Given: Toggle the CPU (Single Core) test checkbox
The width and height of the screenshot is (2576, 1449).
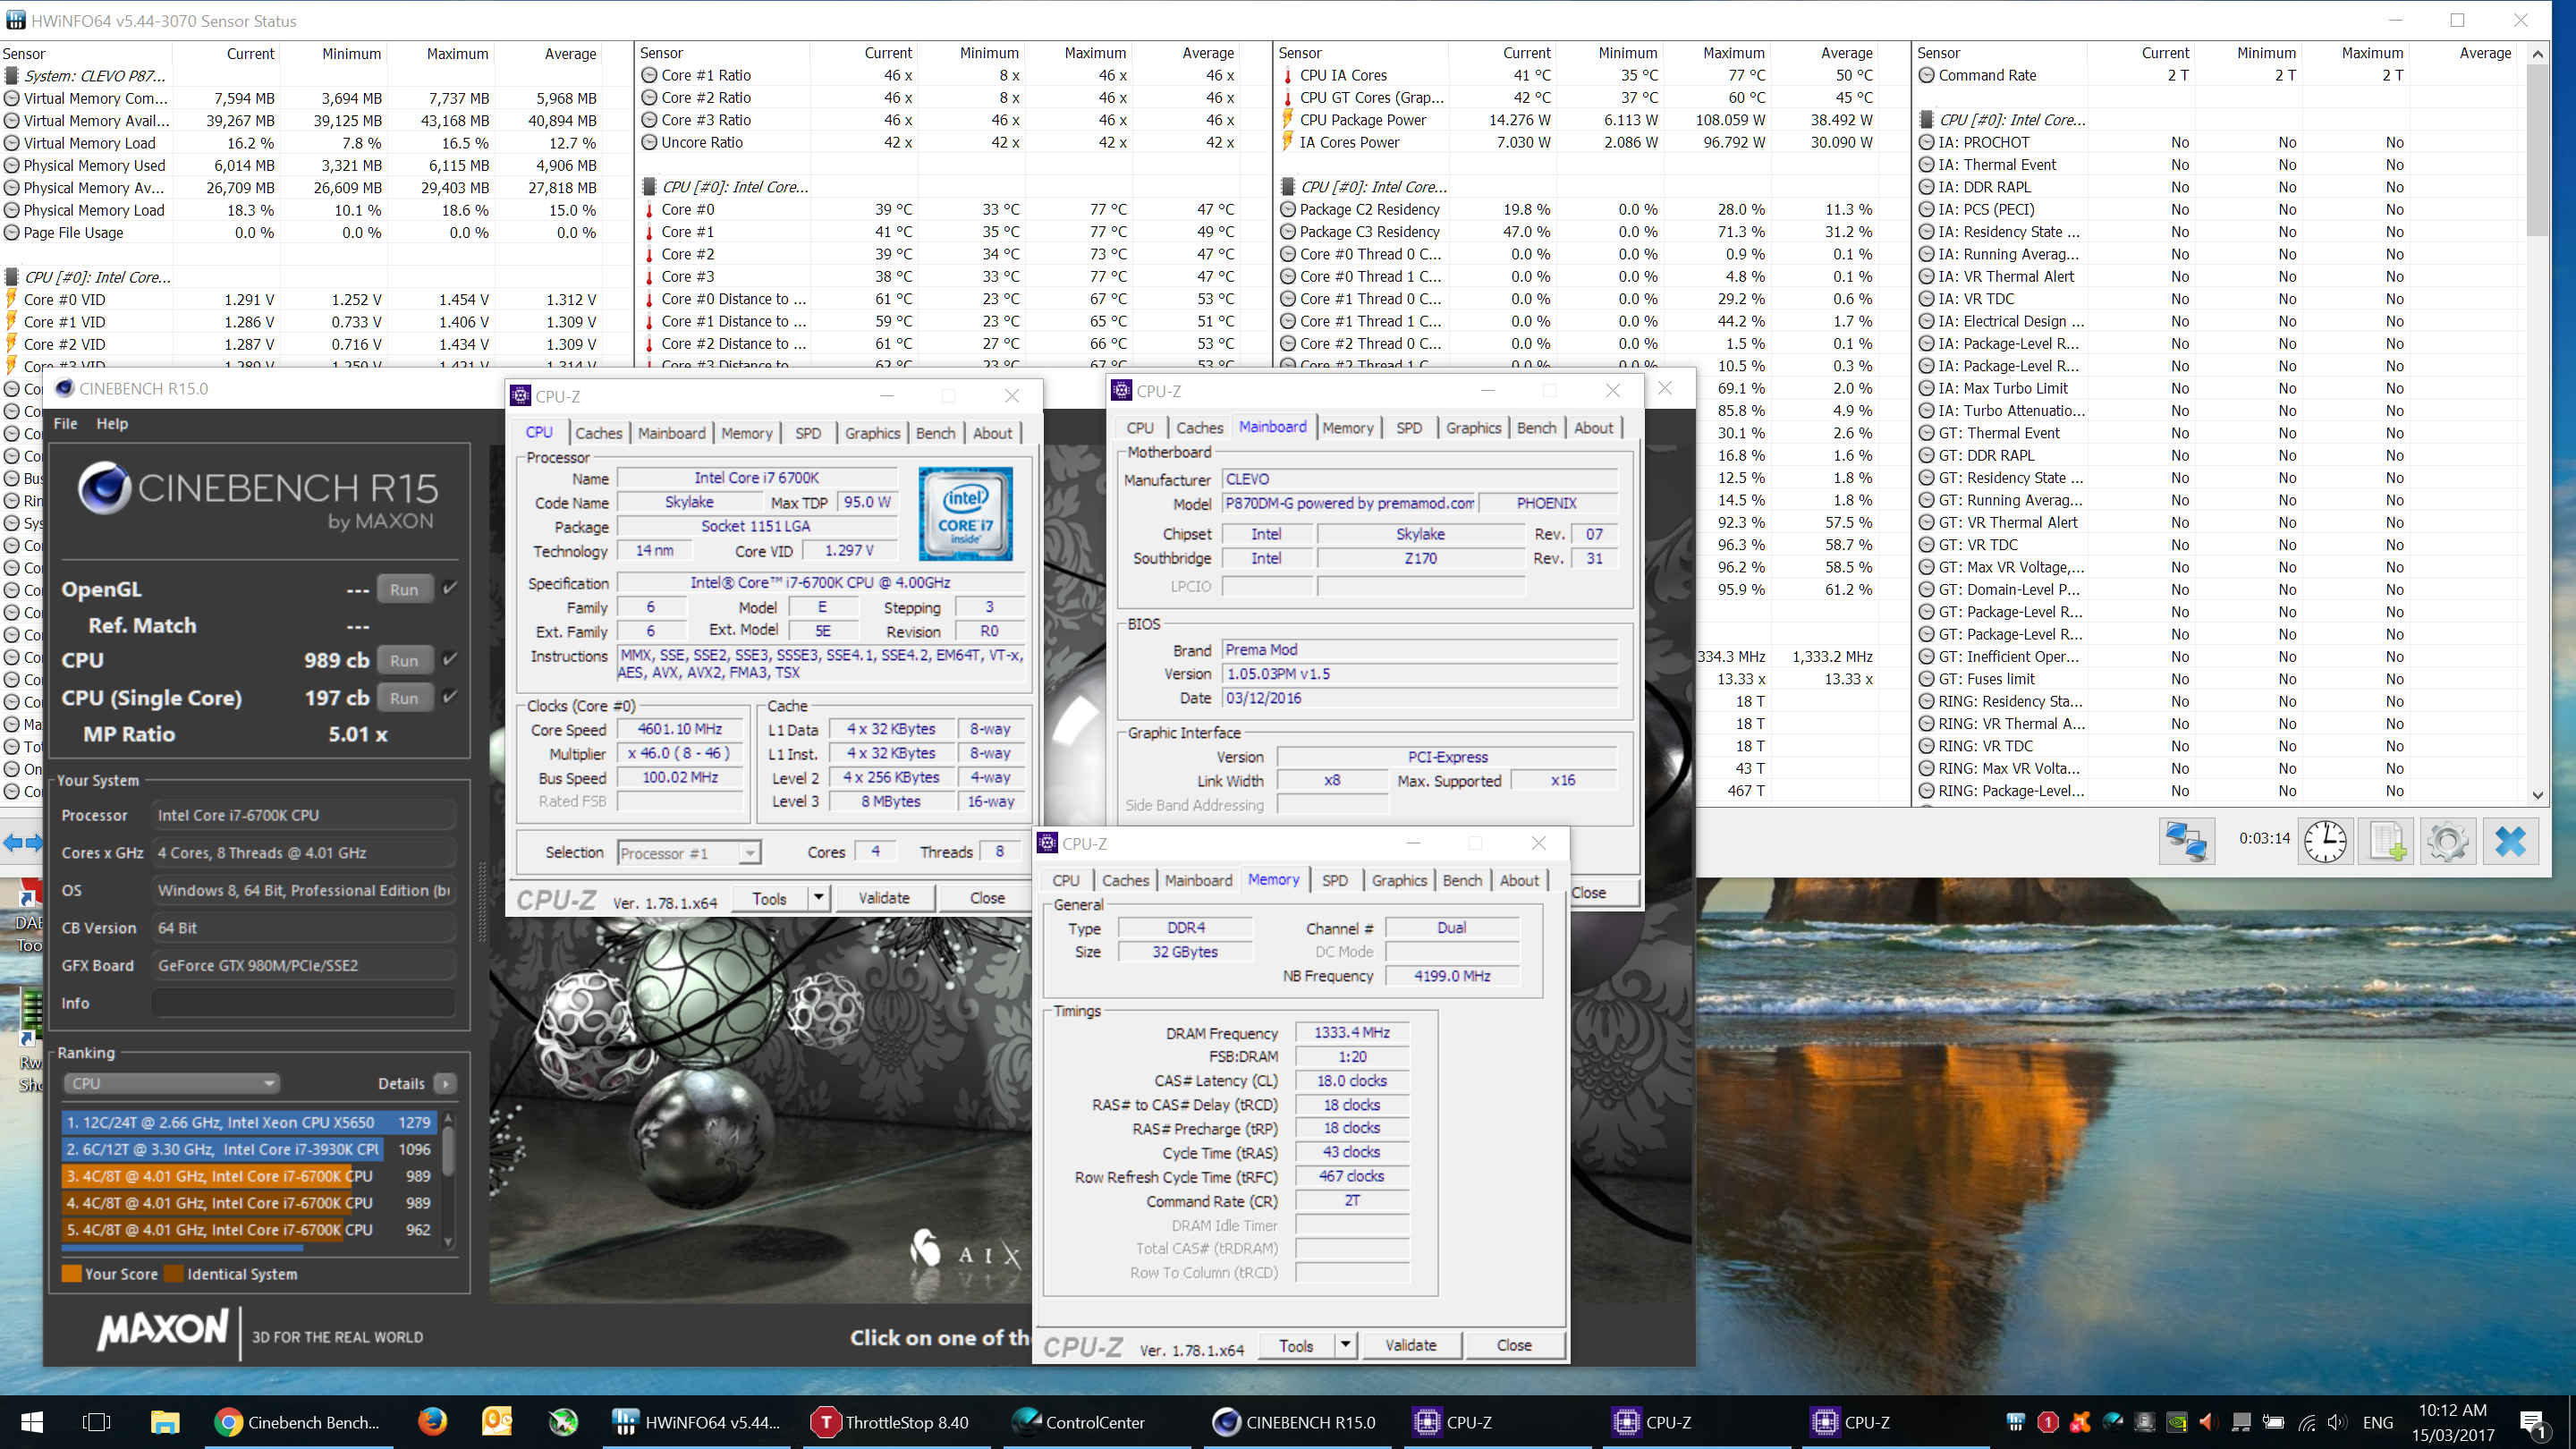Looking at the screenshot, I should tap(450, 696).
